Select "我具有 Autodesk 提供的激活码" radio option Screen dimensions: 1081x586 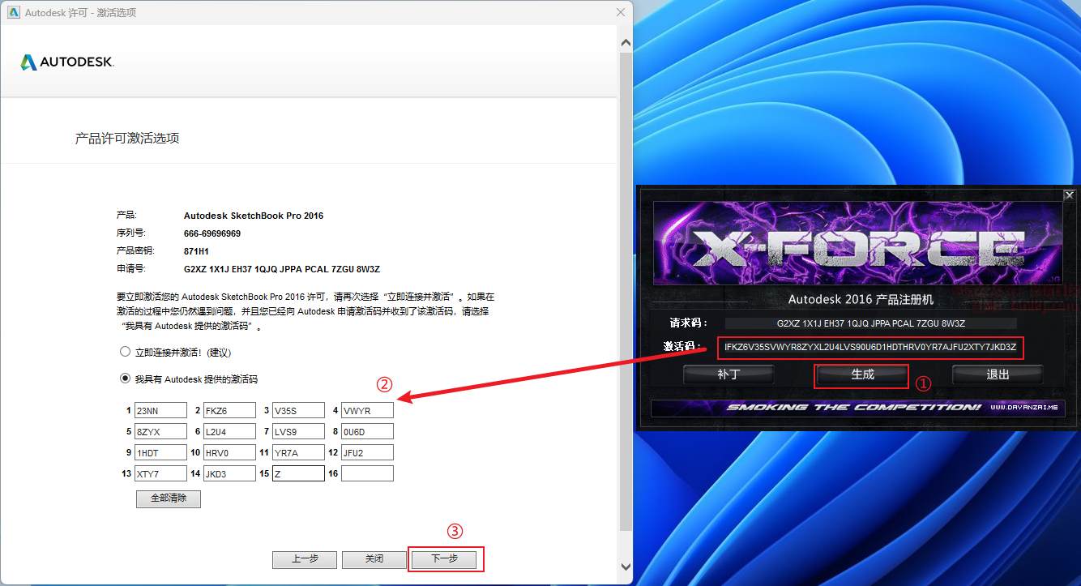click(125, 379)
